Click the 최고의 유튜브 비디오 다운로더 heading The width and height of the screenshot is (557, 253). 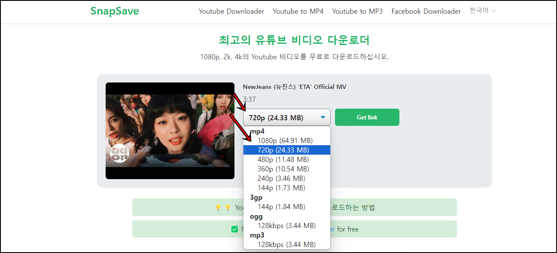pyautogui.click(x=294, y=40)
